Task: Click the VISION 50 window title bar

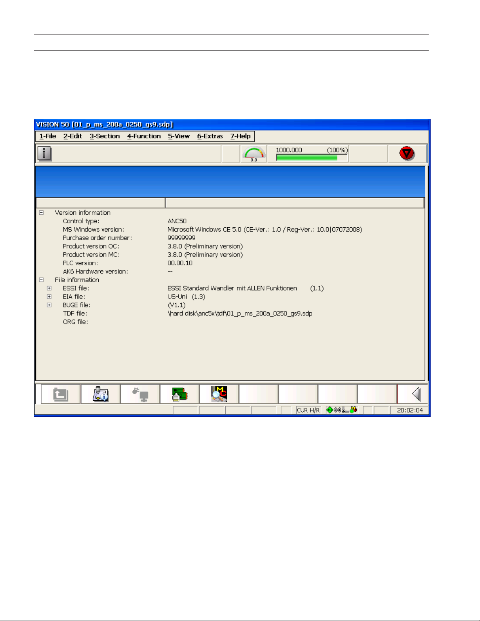Action: click(232, 125)
